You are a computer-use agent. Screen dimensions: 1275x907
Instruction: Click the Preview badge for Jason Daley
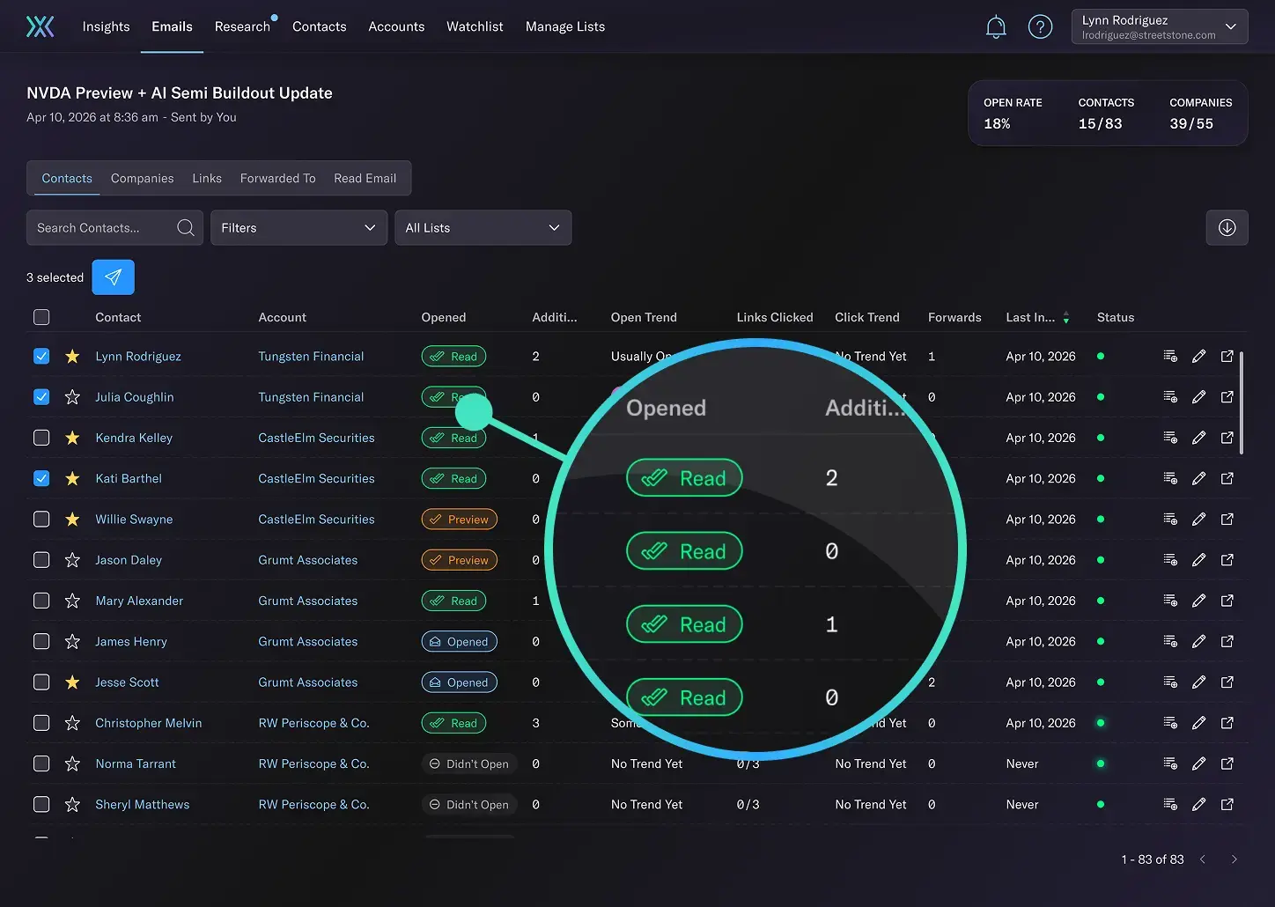[x=460, y=560]
